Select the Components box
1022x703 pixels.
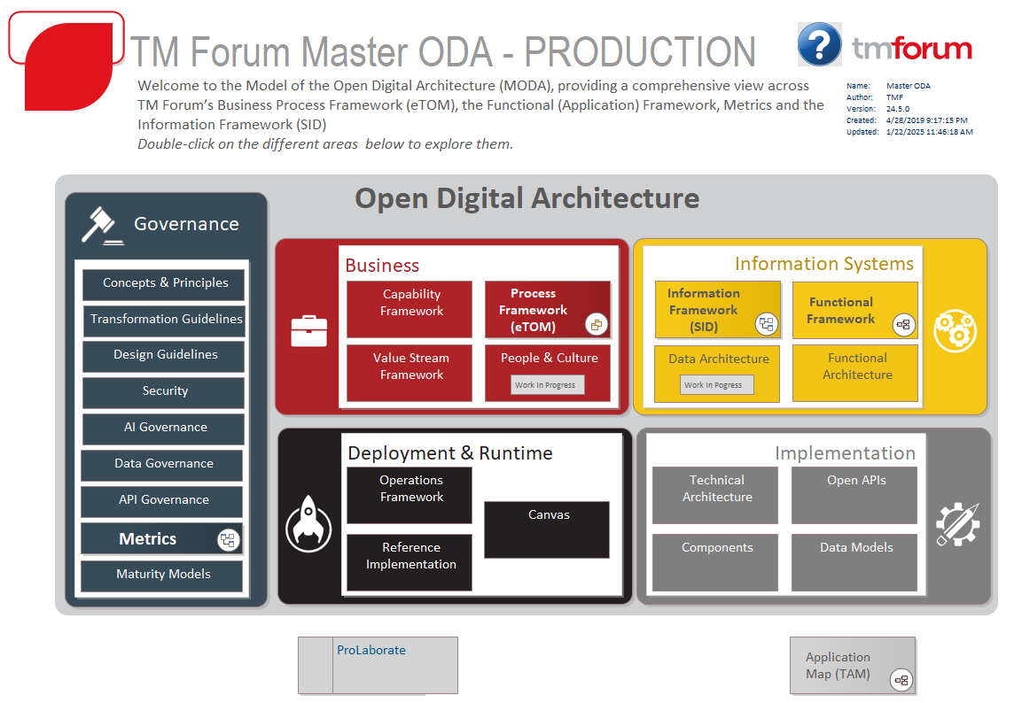(715, 562)
